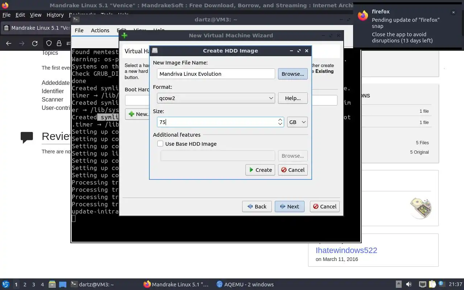Image resolution: width=464 pixels, height=290 pixels.
Task: Open Ihatewindows522 uploader link
Action: 346,250
